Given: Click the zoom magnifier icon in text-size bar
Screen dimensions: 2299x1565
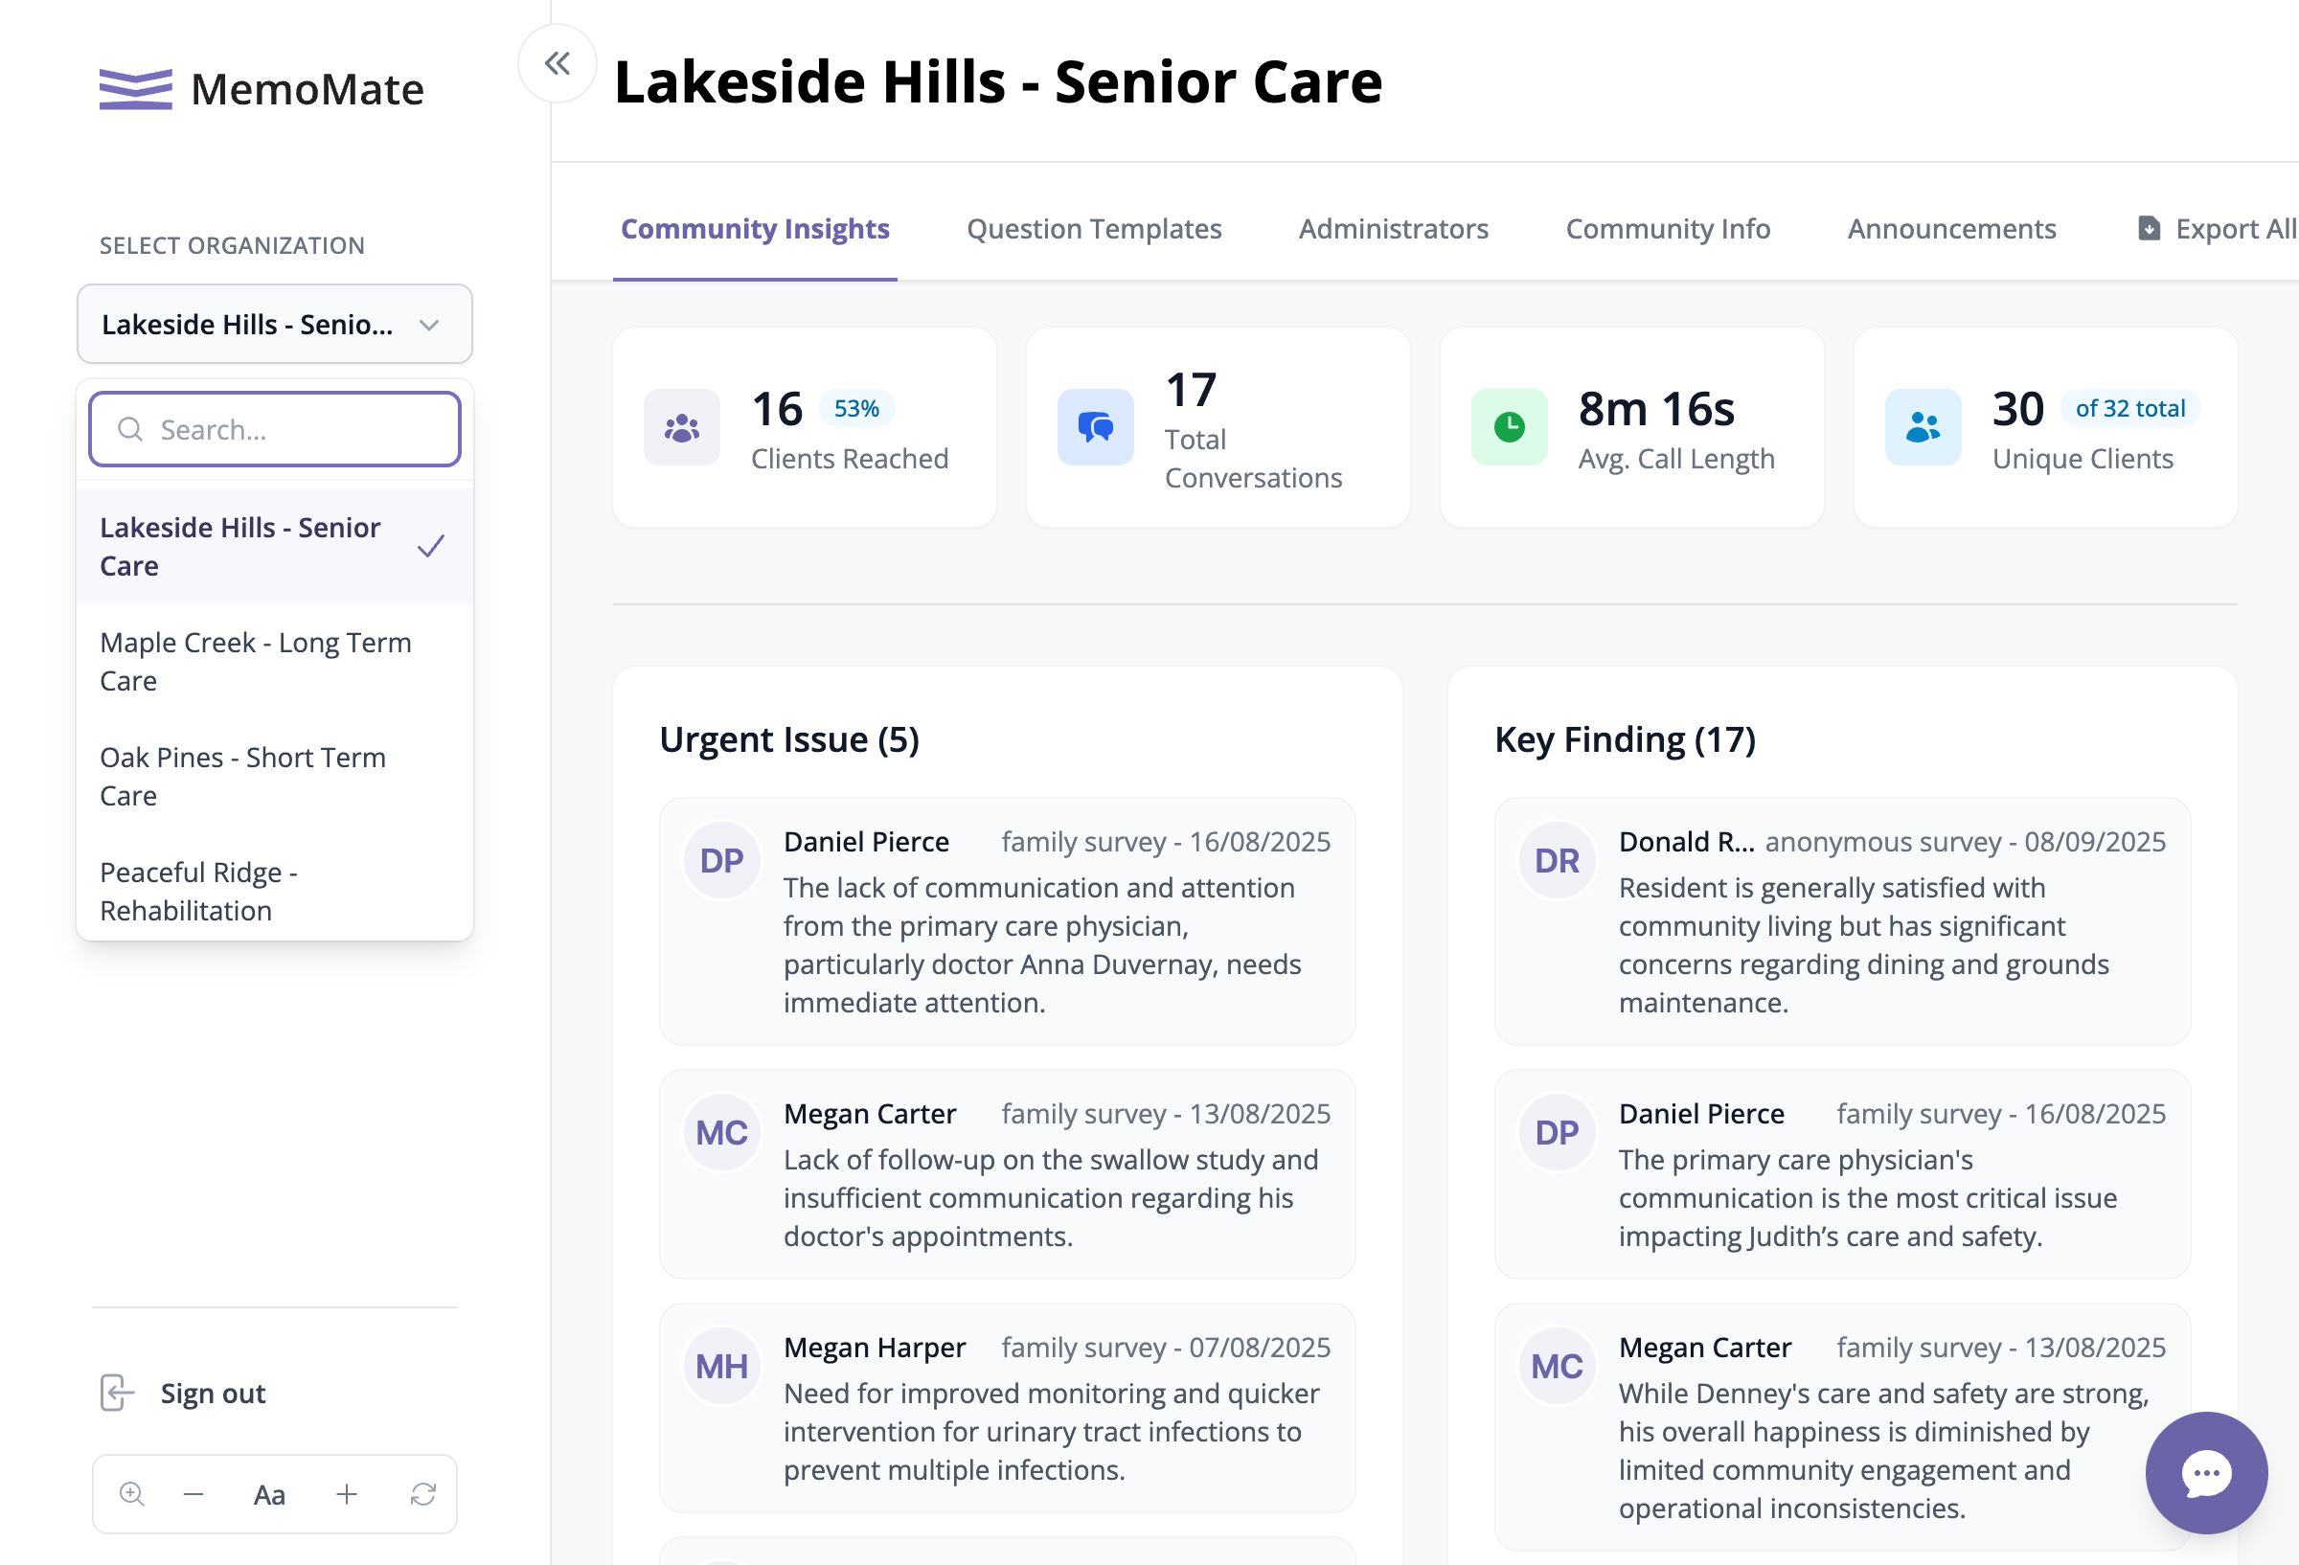Looking at the screenshot, I should click(x=131, y=1494).
